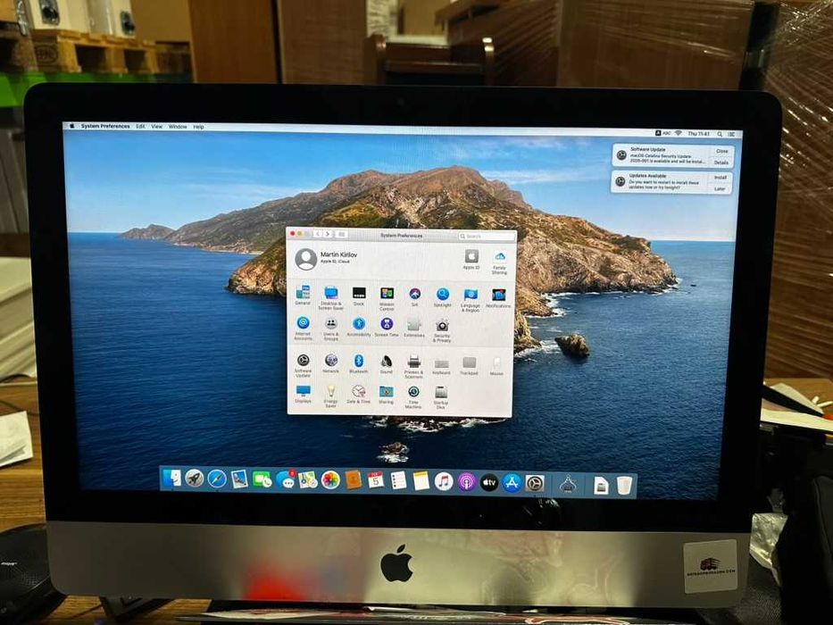The image size is (833, 625).
Task: Open Screen Time preferences
Action: [x=387, y=327]
